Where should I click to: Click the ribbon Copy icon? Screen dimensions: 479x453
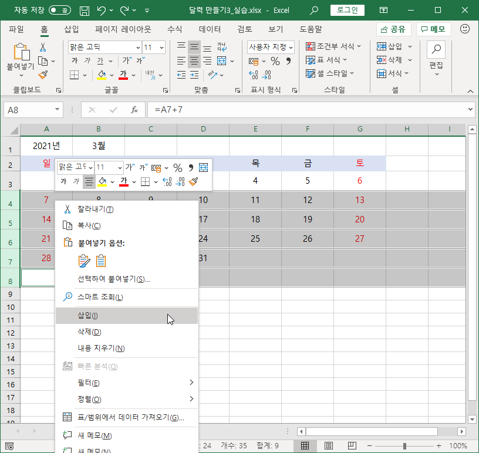pyautogui.click(x=43, y=61)
